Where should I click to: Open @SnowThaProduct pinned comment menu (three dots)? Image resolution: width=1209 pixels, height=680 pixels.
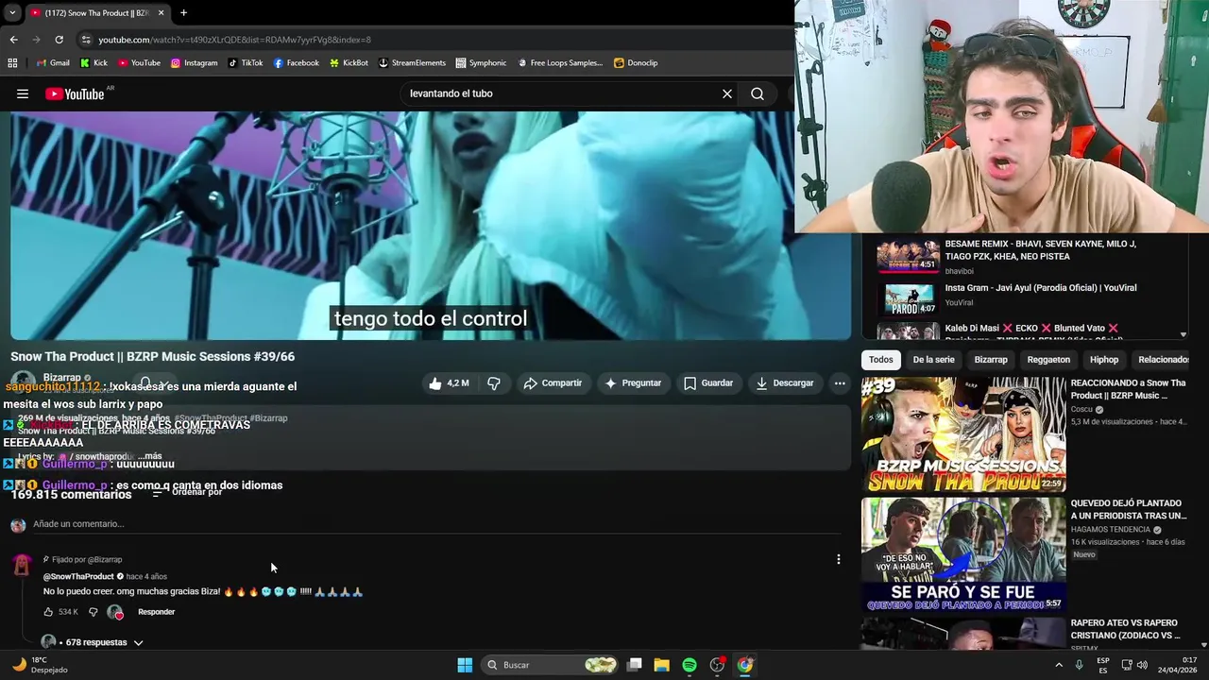(839, 559)
